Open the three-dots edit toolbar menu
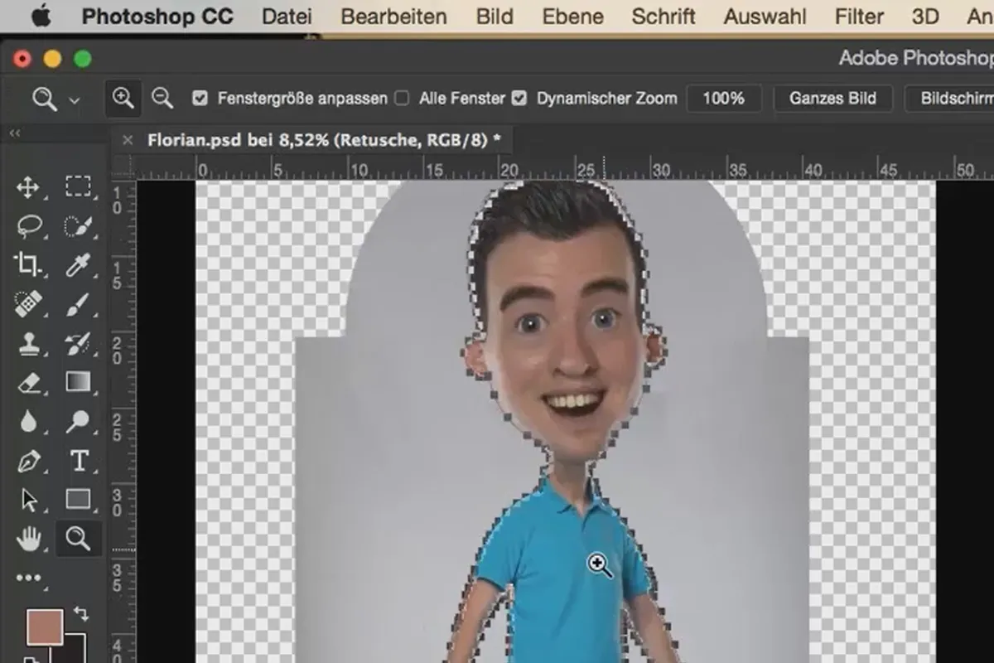994x663 pixels. [28, 578]
